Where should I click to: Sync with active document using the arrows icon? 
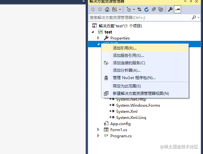coord(139,9)
